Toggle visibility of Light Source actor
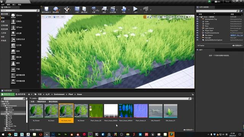Viewport: 244px width, 137px height. tap(197, 28)
